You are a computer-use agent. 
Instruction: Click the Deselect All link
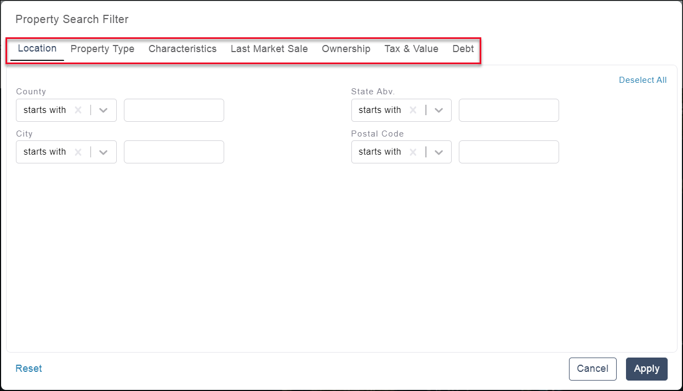click(x=642, y=80)
